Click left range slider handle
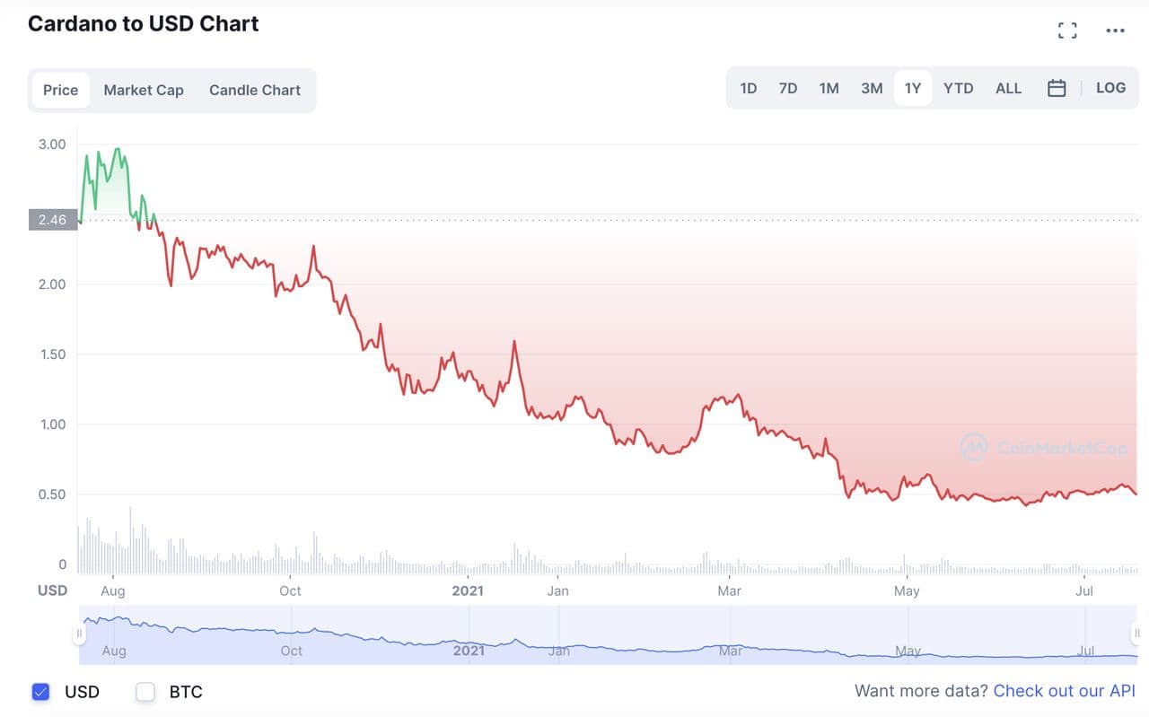Image resolution: width=1149 pixels, height=717 pixels. tap(79, 634)
